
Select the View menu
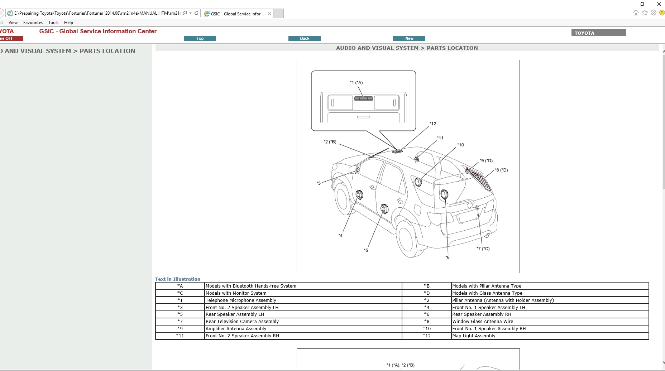[13, 22]
